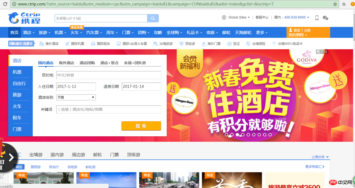Bookmark this page with the star icon

click(x=335, y=4)
